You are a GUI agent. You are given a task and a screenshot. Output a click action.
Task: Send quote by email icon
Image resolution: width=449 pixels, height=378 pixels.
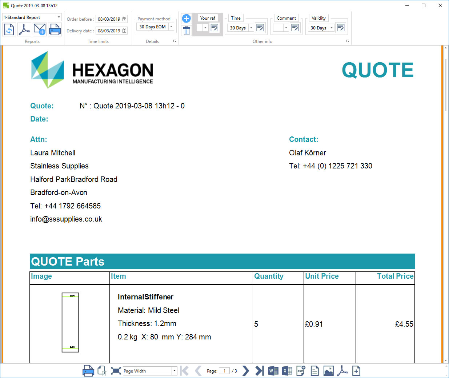click(40, 29)
